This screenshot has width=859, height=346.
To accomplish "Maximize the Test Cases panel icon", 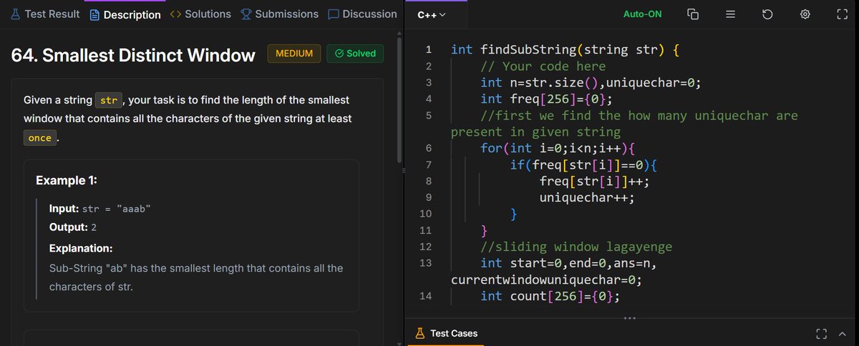I will (x=821, y=333).
